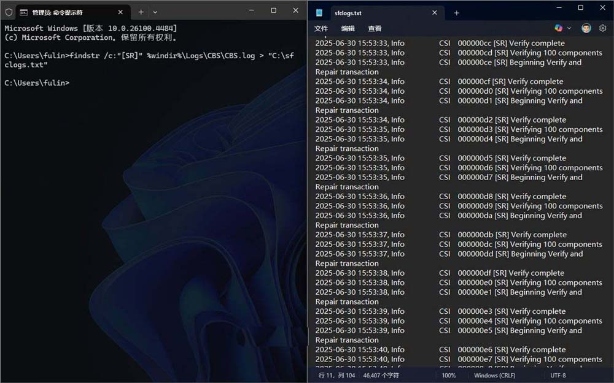Click log line 000000df Verify complete
The height and width of the screenshot is (383, 614).
pos(440,273)
